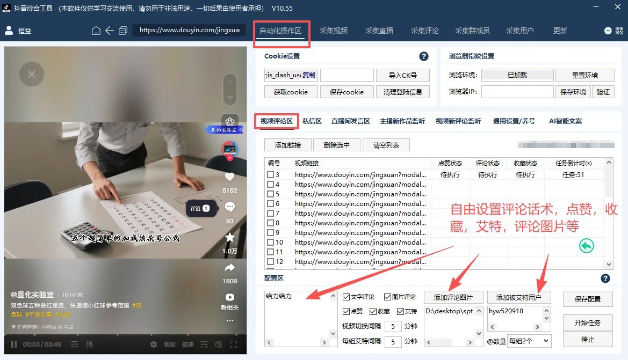Open the AI智能文案 sub-tab
The height and width of the screenshot is (360, 628).
[565, 121]
